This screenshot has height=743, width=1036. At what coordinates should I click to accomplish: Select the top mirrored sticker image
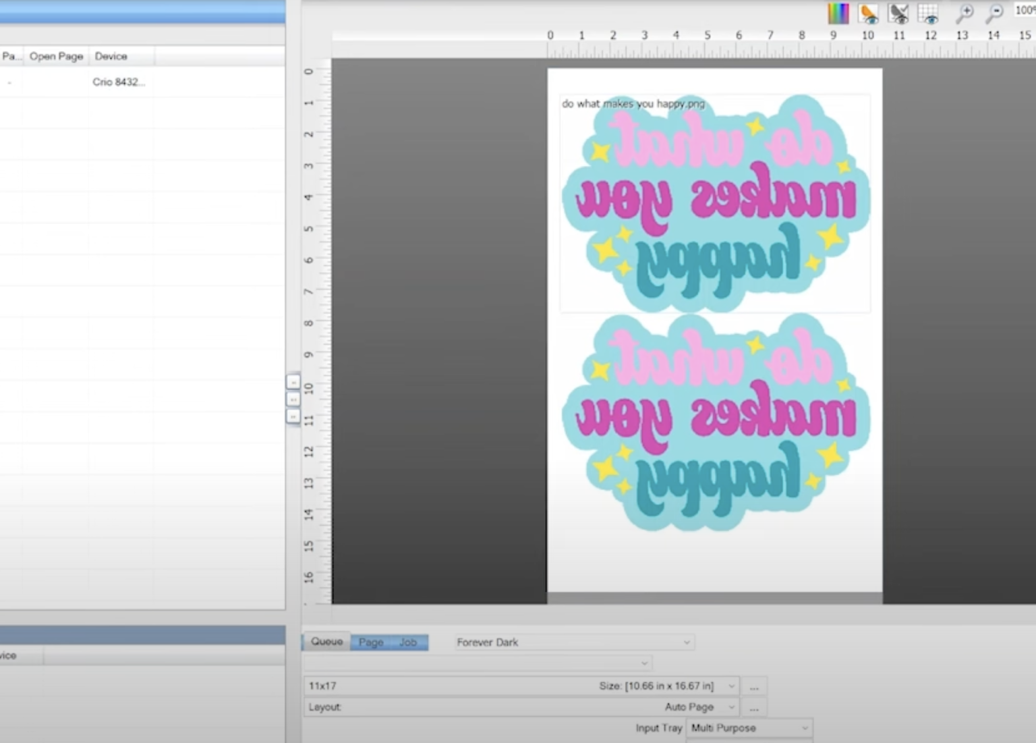coord(715,202)
